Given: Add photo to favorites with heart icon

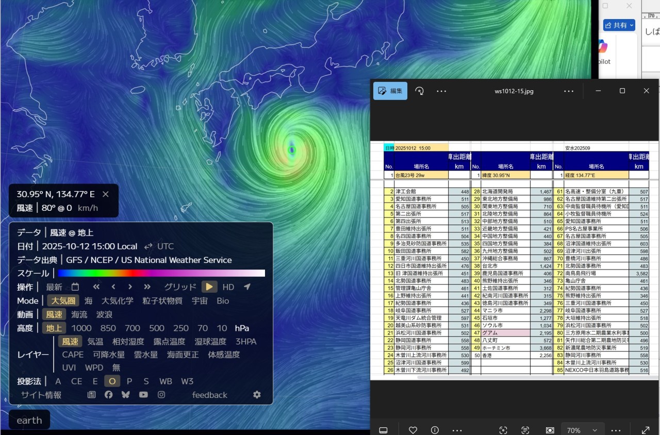Looking at the screenshot, I should [412, 430].
